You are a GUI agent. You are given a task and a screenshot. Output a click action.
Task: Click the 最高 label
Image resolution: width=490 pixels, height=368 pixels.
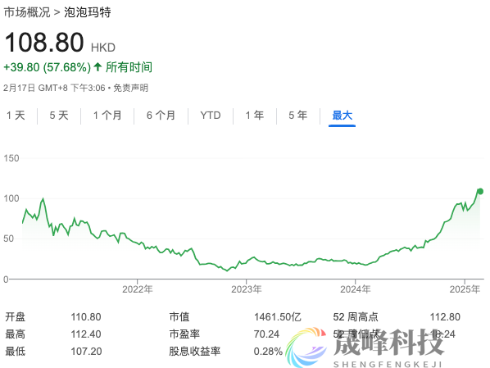tap(16, 334)
